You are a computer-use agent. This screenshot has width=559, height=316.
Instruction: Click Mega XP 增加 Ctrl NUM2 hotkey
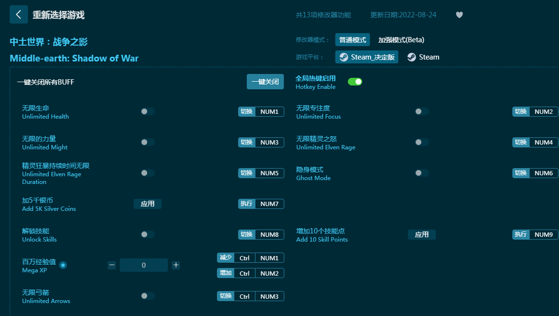point(251,273)
